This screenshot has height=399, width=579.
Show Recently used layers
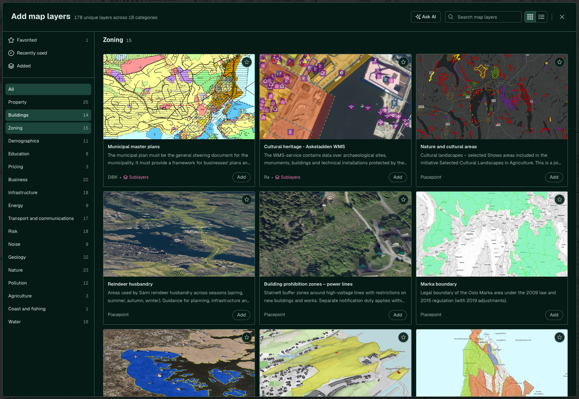[x=48, y=53]
